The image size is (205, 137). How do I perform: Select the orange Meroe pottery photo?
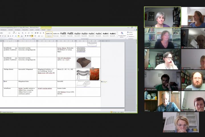pos(95,74)
